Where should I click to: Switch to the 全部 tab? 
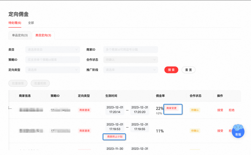pos(31,23)
